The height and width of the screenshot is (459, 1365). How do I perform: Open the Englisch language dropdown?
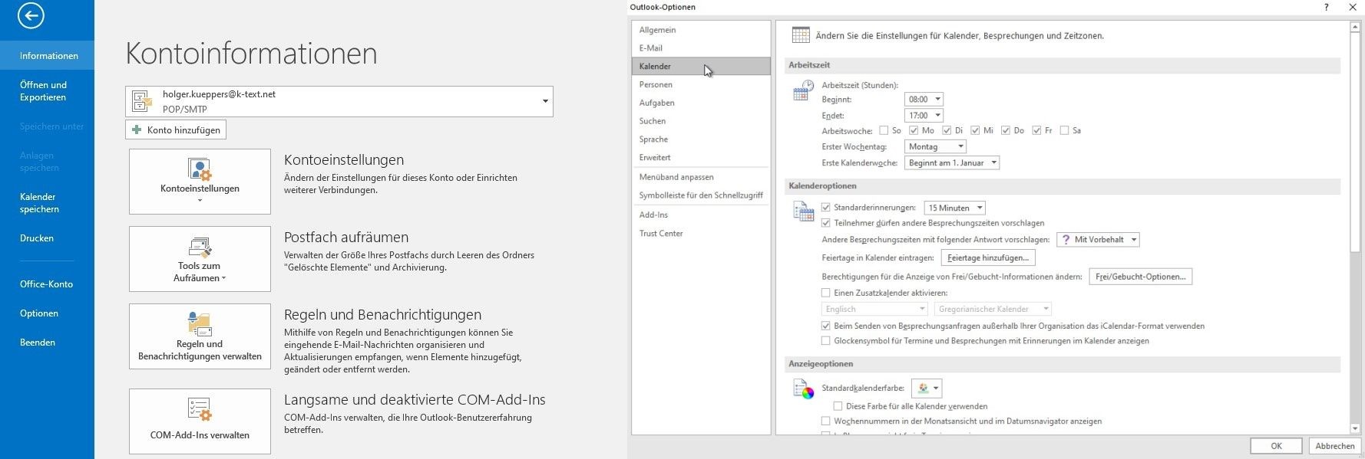(x=874, y=309)
